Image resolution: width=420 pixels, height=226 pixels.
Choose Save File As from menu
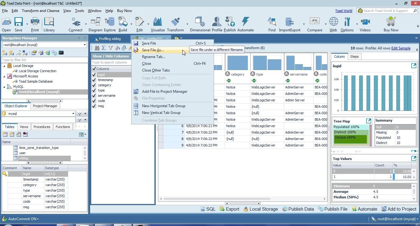(x=172, y=50)
